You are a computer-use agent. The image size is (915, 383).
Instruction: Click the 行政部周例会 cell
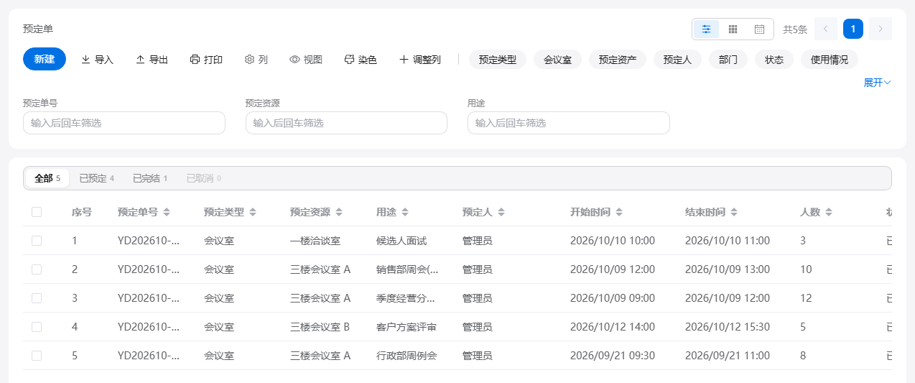407,356
